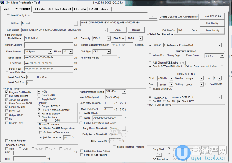Image resolution: width=232 pixels, height=163 pixels.
Task: Open the Form Factor dropdown
Action: [222, 55]
